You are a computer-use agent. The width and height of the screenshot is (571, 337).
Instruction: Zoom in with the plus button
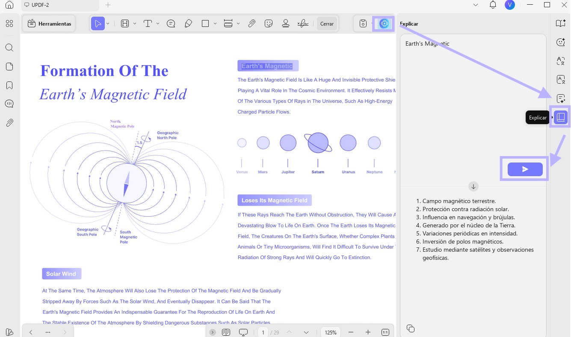(x=368, y=332)
